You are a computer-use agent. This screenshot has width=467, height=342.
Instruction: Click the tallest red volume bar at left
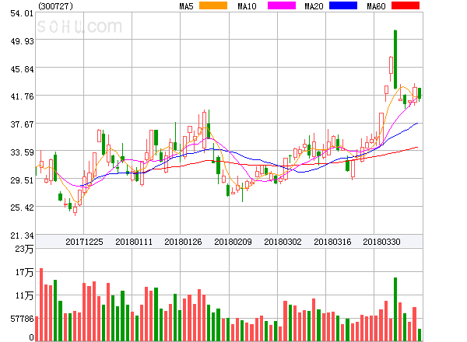click(x=41, y=305)
